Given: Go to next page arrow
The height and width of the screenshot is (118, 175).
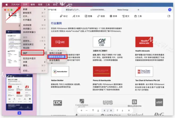Looking at the screenshot, I should click(x=122, y=110).
